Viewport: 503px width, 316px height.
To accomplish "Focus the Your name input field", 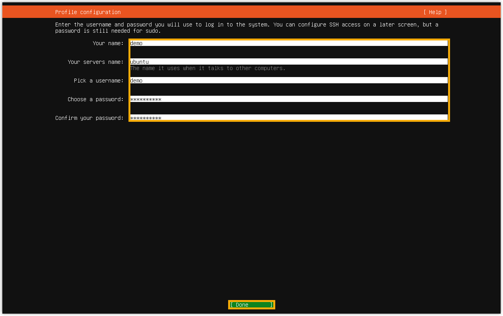I will [x=288, y=43].
